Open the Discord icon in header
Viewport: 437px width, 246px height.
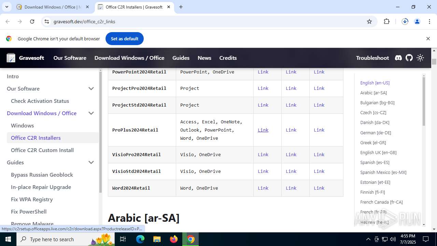pos(398,58)
